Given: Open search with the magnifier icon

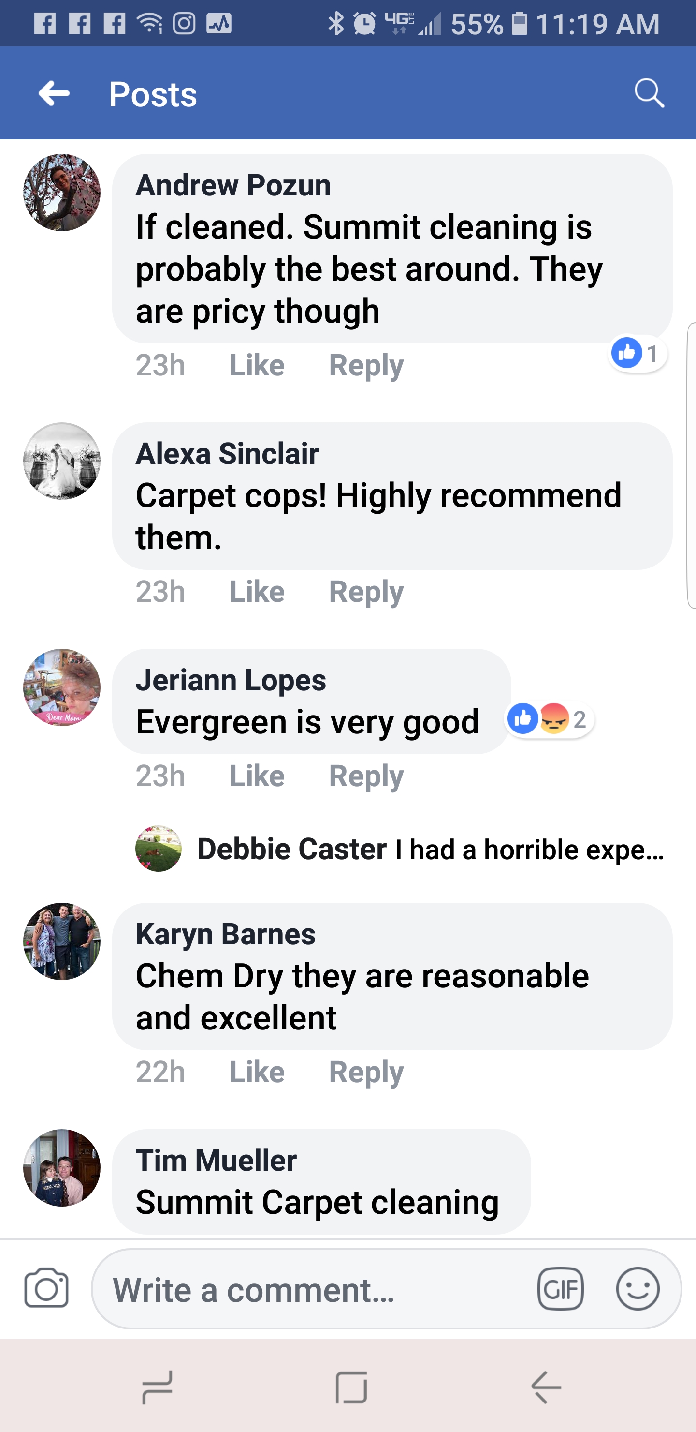Looking at the screenshot, I should 649,92.
